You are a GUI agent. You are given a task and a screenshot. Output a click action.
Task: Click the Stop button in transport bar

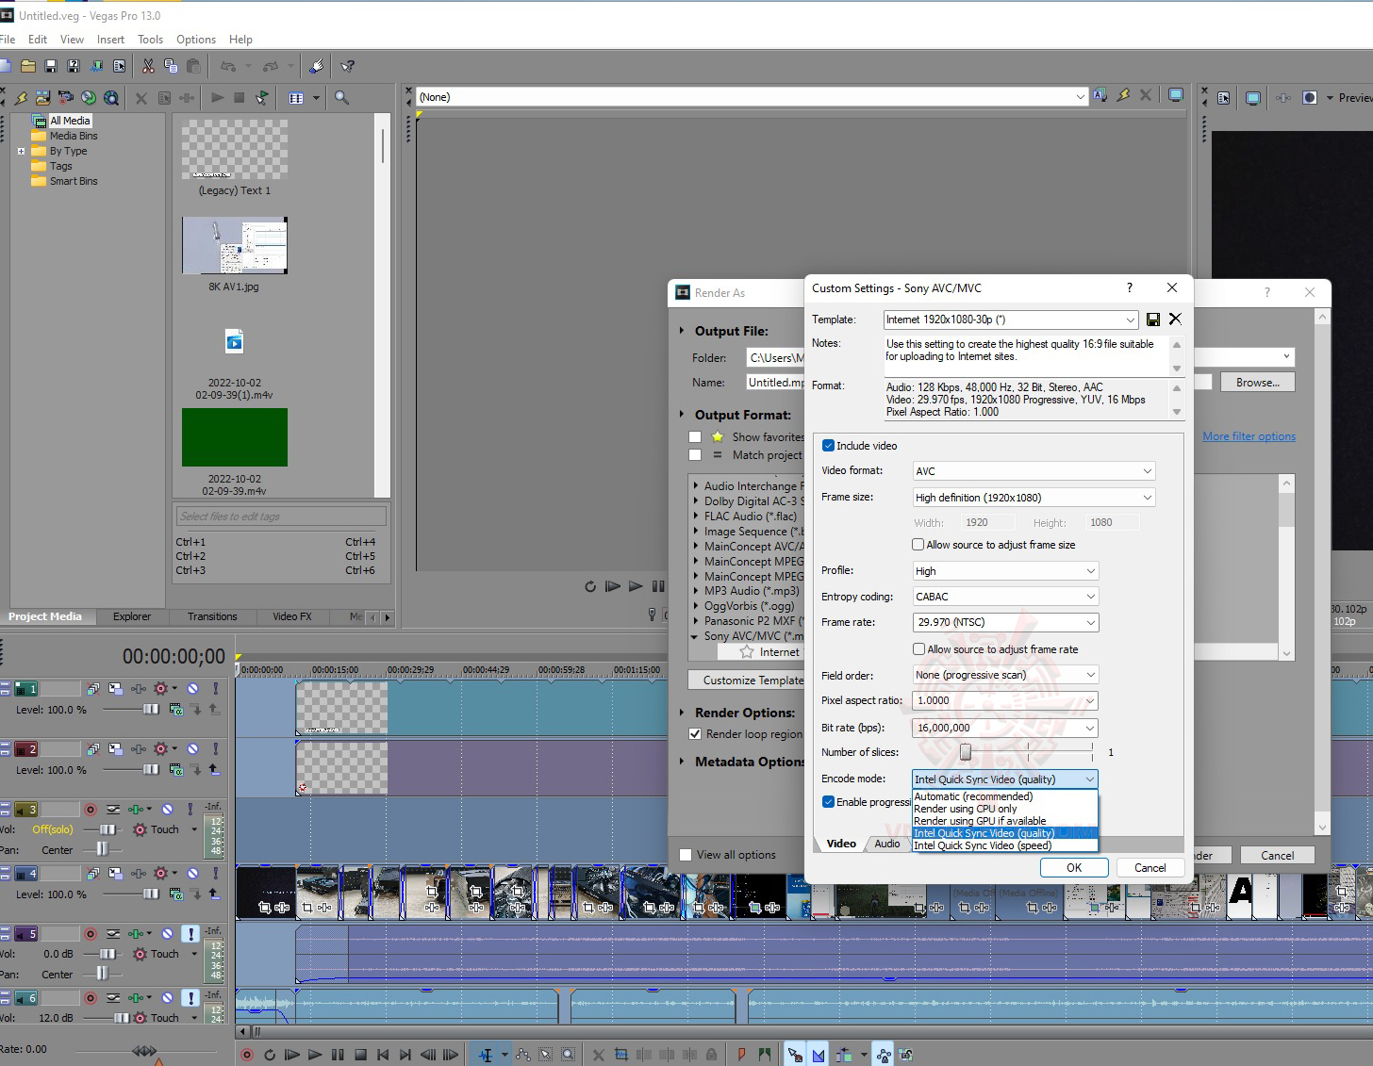(x=360, y=1055)
